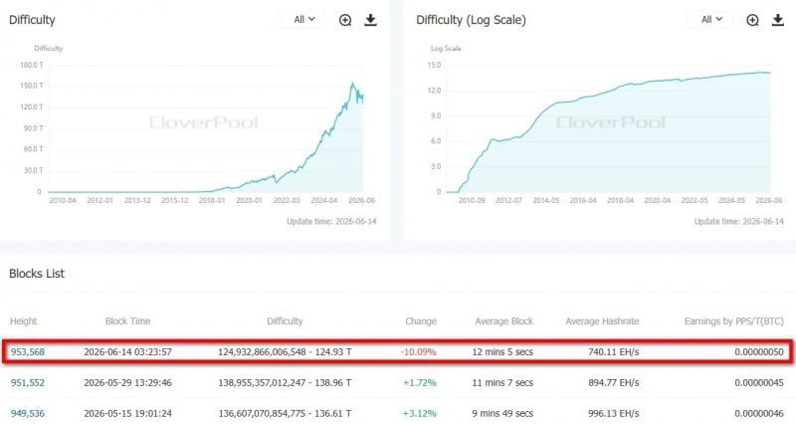Click the 2018-04 axis label on Log Scale chart
The width and height of the screenshot is (796, 424).
(620, 201)
